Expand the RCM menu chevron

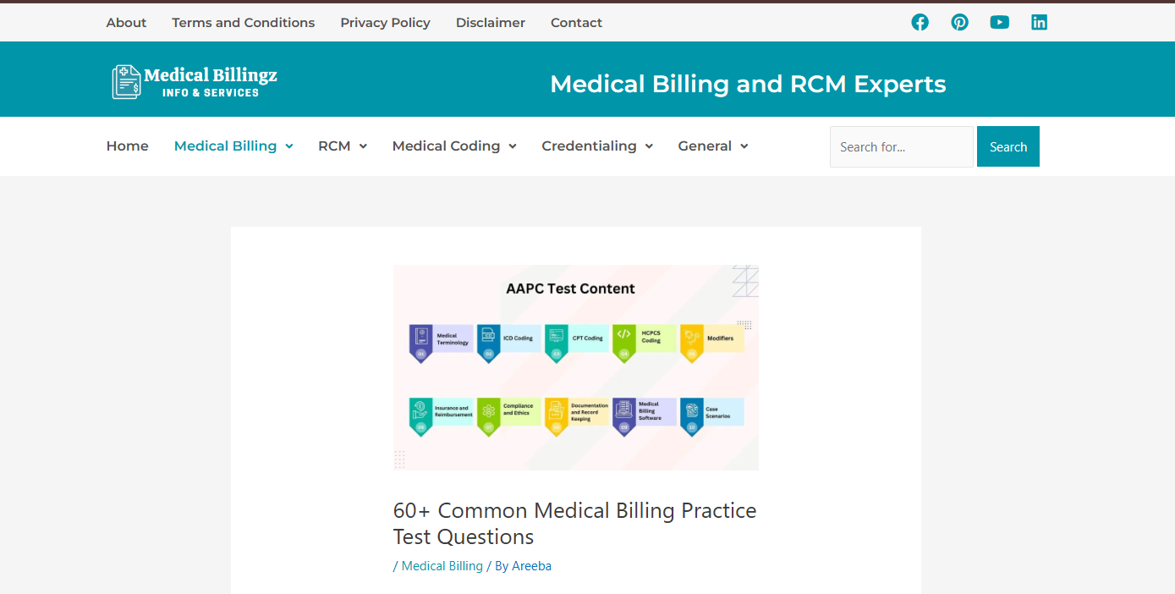click(x=363, y=146)
